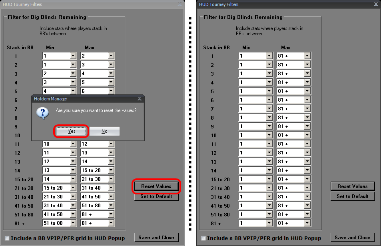Open Max dropdown for stack 13, left window
This screenshot has height=246, width=381.
[111, 162]
